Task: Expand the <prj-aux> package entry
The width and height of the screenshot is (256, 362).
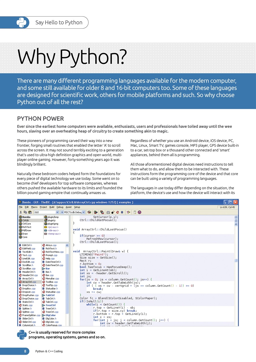Action: click(53, 227)
